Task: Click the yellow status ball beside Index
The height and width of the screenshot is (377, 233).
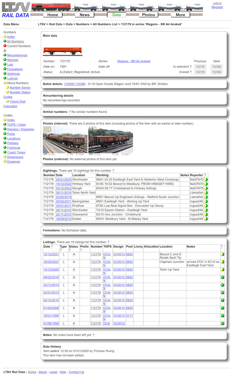Action: point(5,37)
